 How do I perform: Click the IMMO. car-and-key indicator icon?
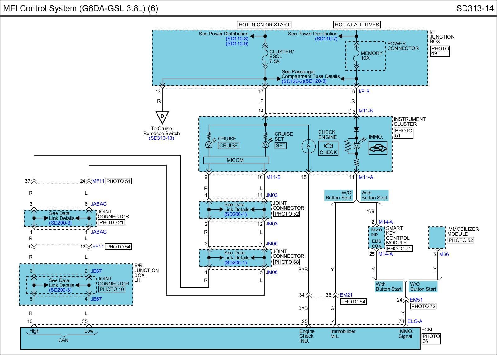coord(378,148)
